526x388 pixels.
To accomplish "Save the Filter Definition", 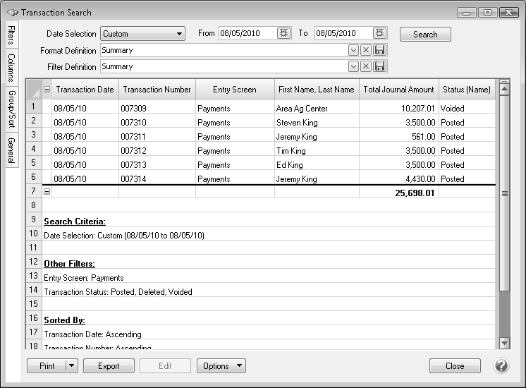I will 380,66.
